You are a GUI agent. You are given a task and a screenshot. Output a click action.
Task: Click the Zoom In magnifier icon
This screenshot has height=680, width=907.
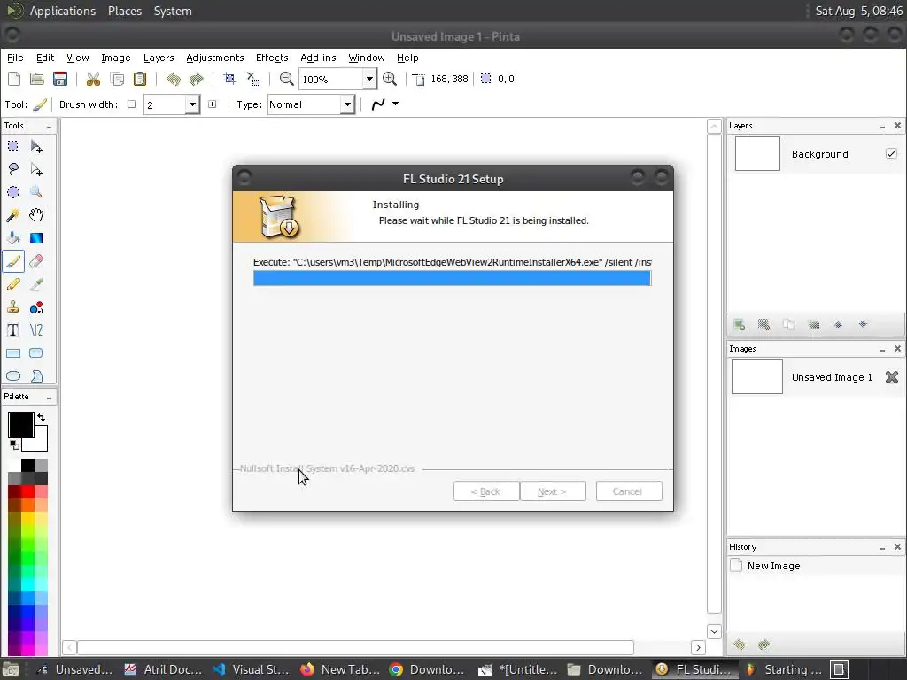click(x=390, y=79)
